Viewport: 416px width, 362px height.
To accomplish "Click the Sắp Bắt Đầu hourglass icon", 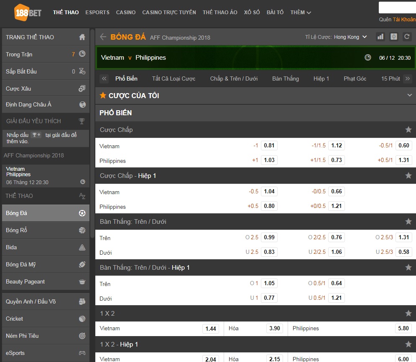I will pyautogui.click(x=82, y=71).
